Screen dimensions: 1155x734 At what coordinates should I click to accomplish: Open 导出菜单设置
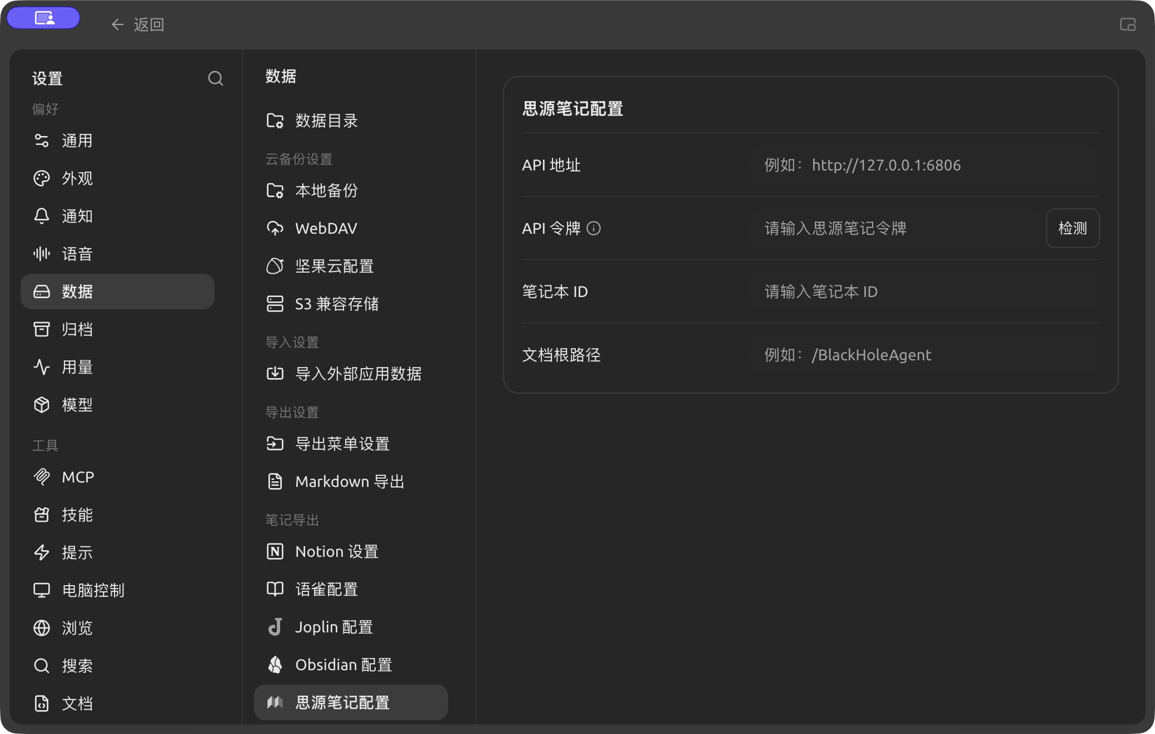click(351, 444)
